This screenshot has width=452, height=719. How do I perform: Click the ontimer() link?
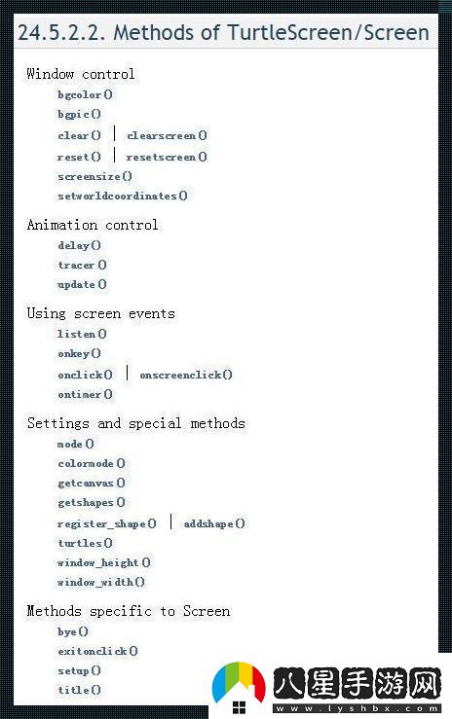click(x=85, y=394)
